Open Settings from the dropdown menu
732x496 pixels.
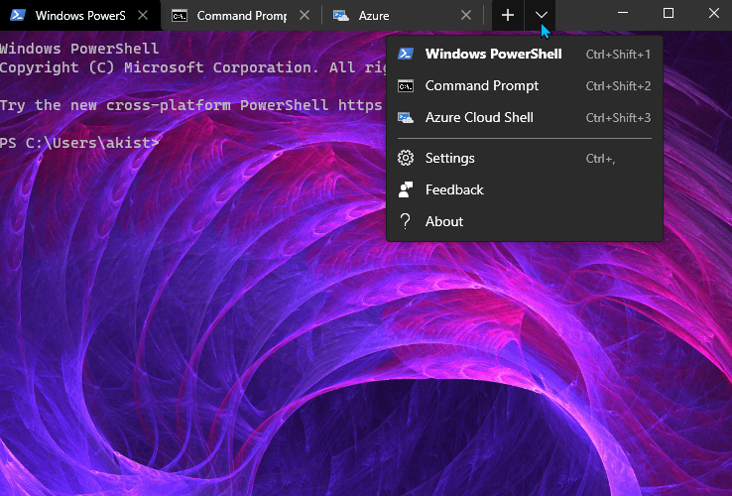pyautogui.click(x=525, y=159)
